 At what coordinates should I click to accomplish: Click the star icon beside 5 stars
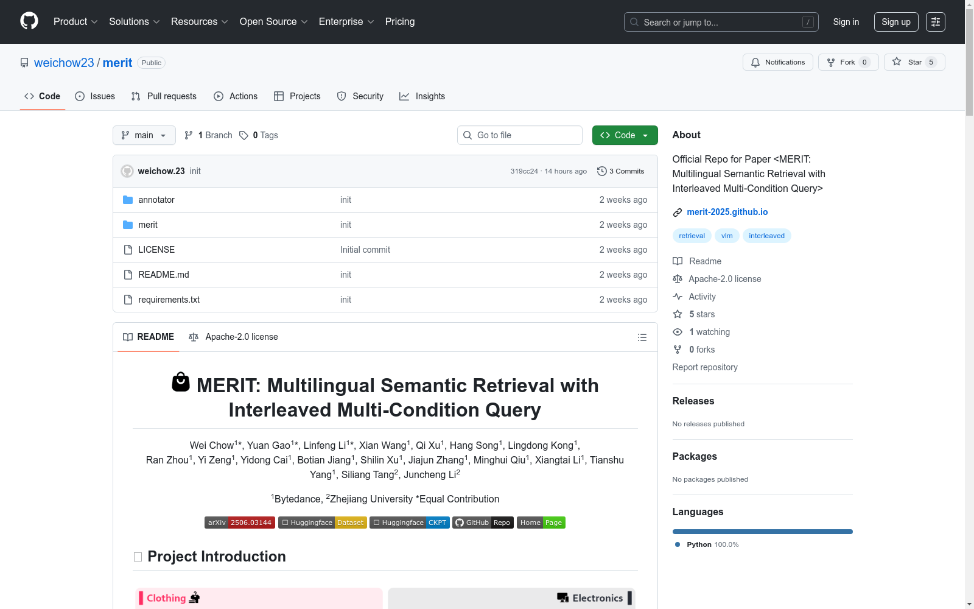678,314
